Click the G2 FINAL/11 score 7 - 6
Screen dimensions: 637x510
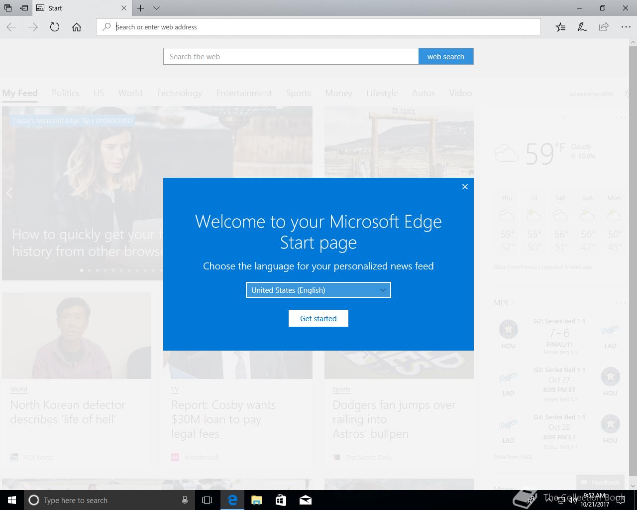[x=559, y=333]
